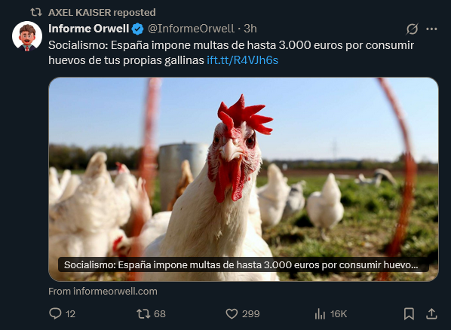Click the repost arrows icon beside AXEL KAISER
This screenshot has width=451, height=330.
(36, 12)
